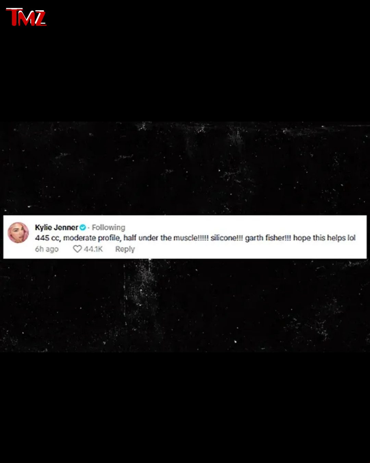Toggle the Following status label
The height and width of the screenshot is (463, 370).
tap(109, 227)
